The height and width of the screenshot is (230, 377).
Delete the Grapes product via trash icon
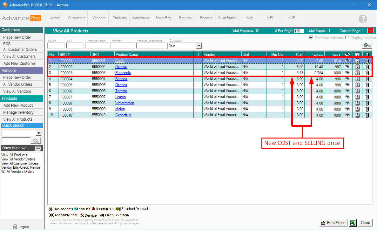click(367, 85)
